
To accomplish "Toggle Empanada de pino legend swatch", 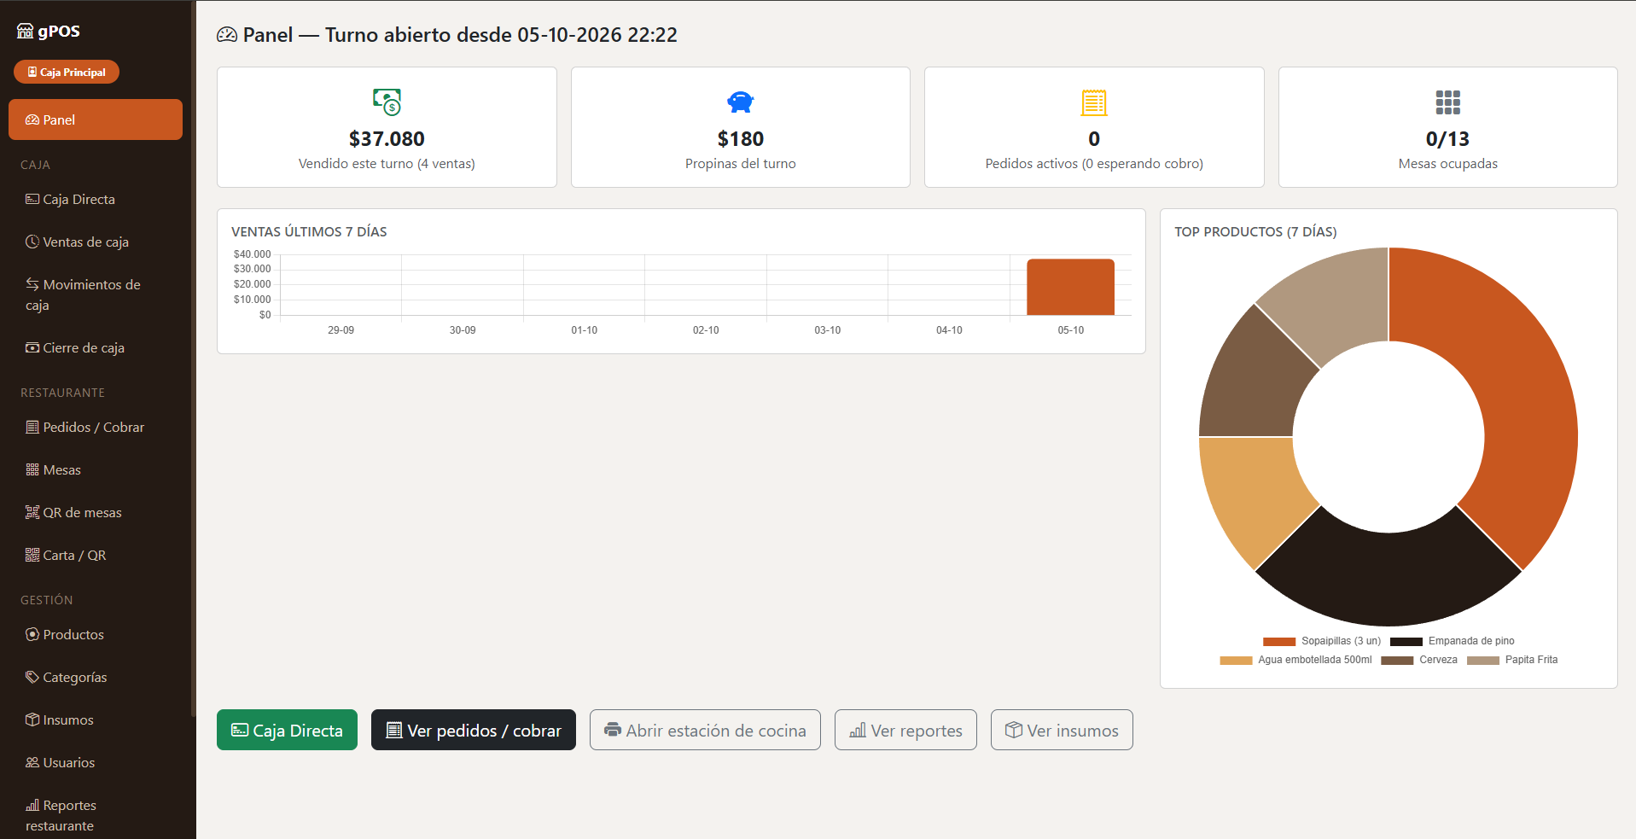I will pyautogui.click(x=1406, y=641).
